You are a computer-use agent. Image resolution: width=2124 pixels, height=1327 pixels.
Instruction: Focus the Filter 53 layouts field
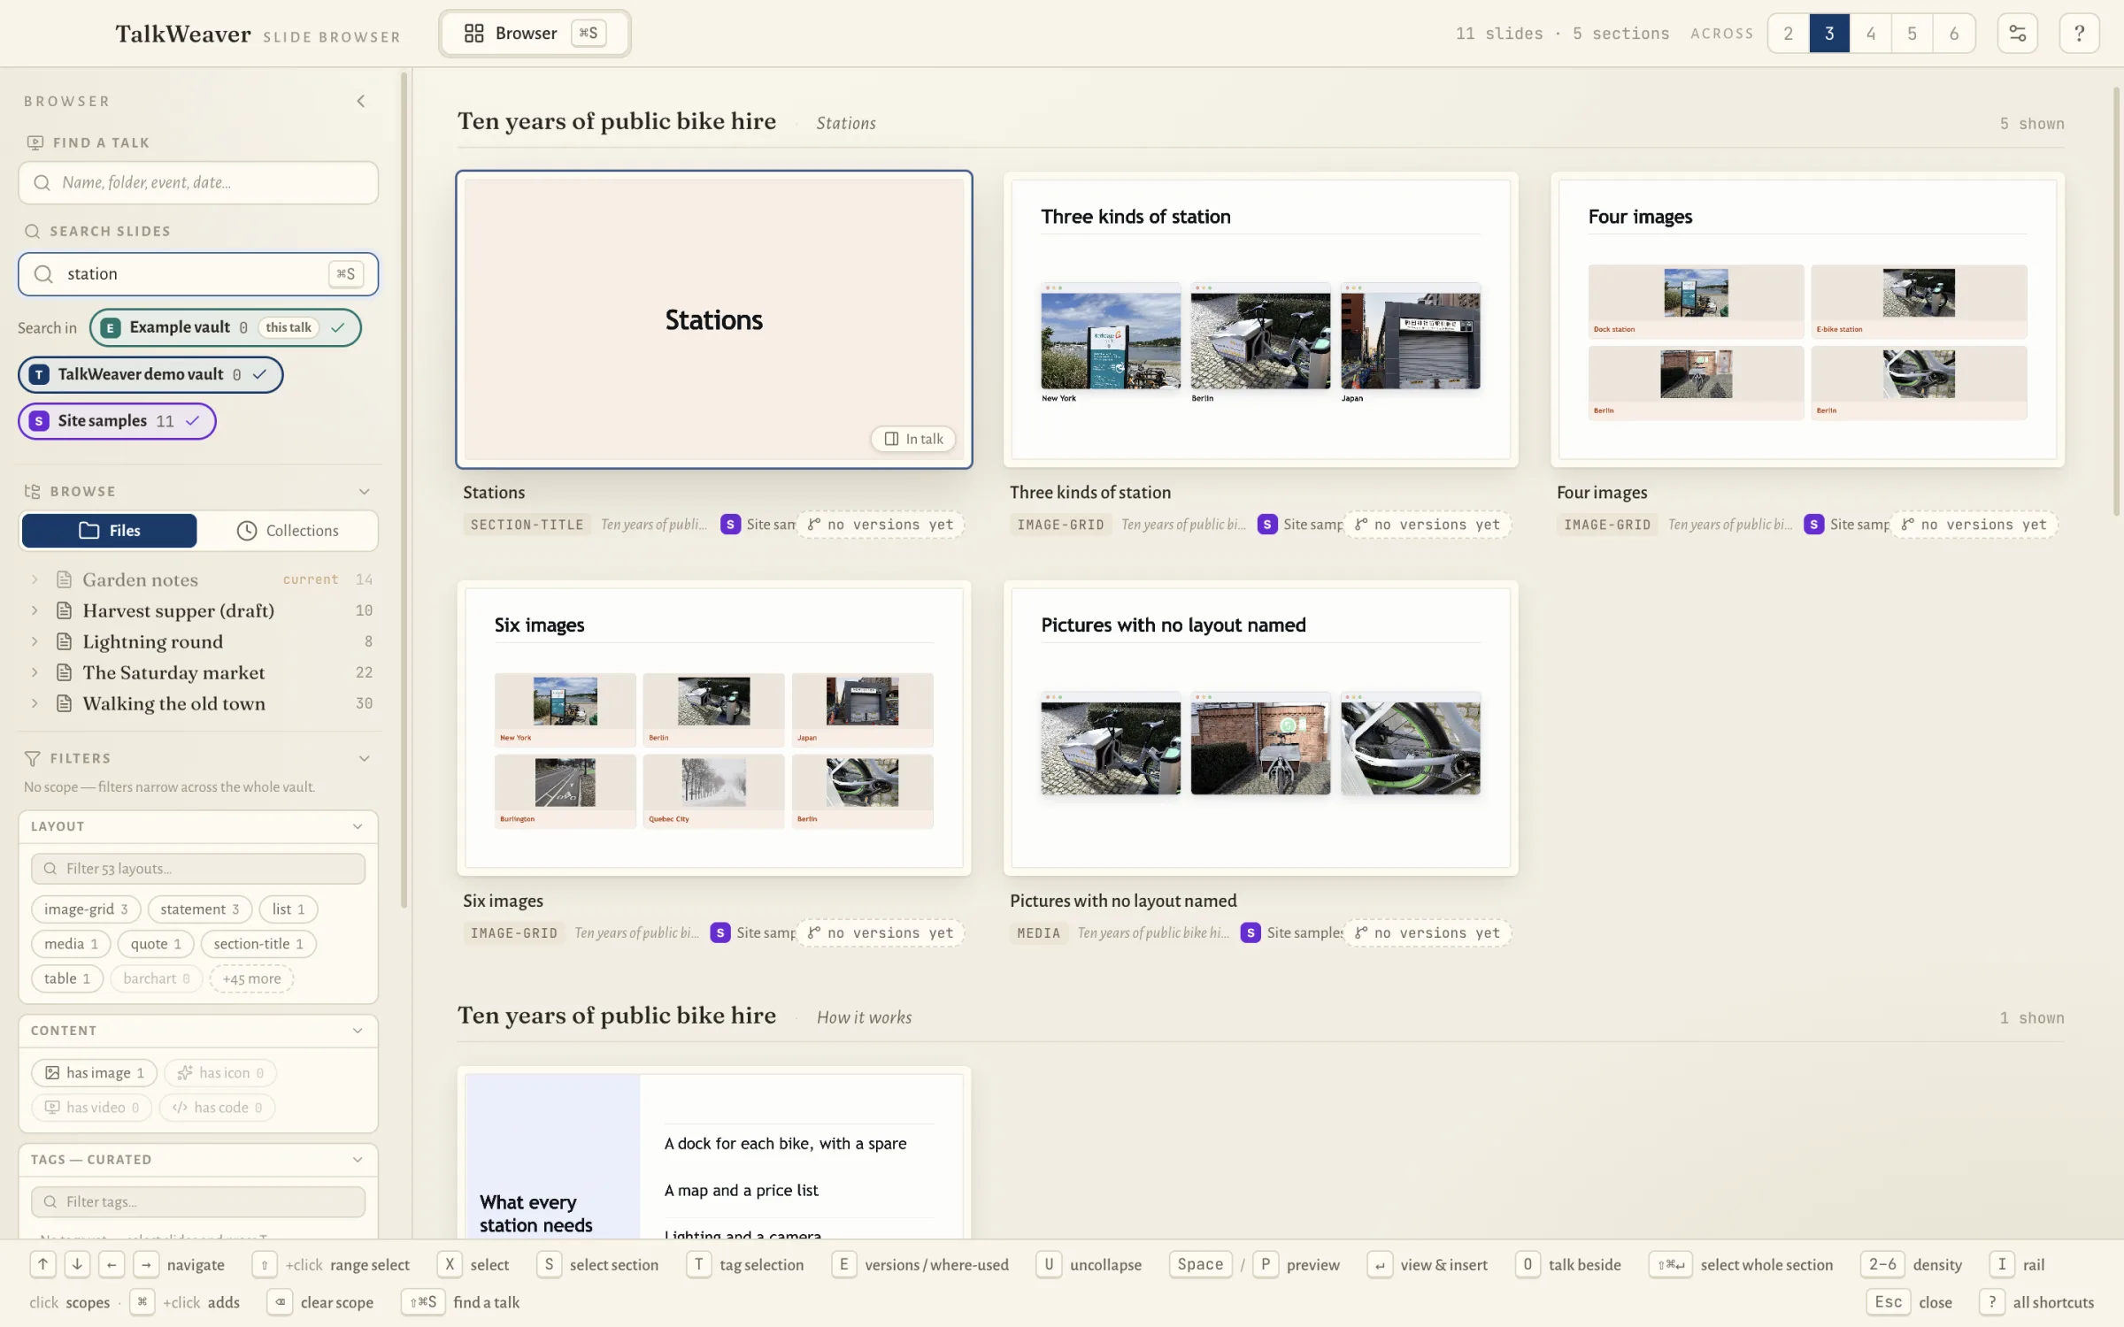click(198, 869)
